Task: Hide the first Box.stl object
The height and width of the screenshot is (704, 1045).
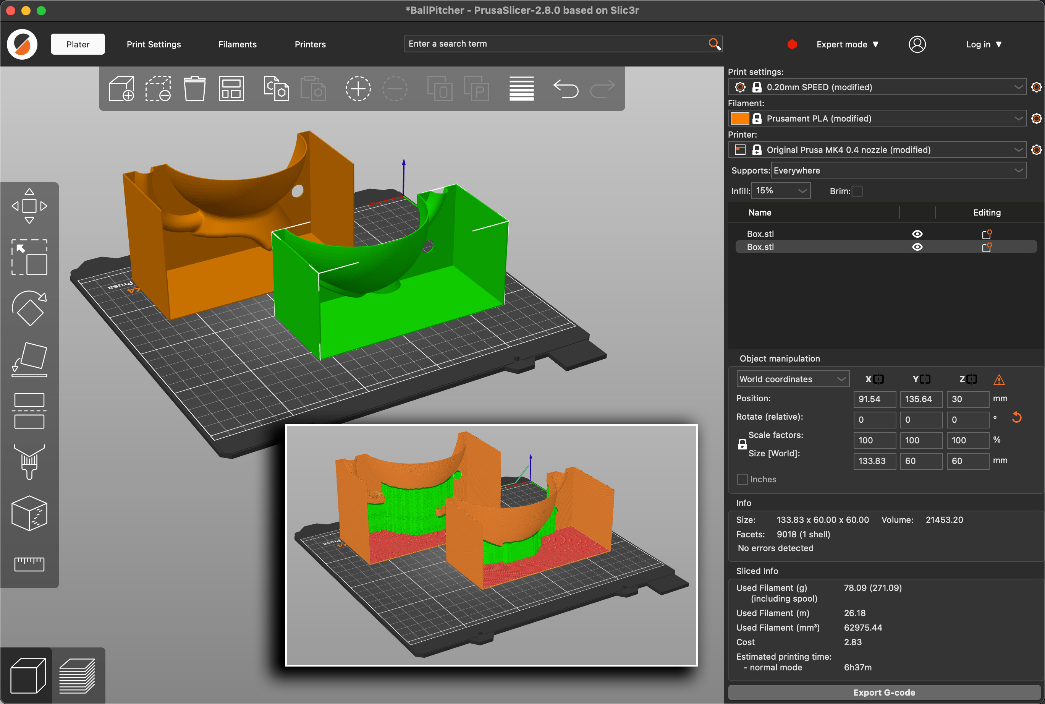Action: pos(917,234)
